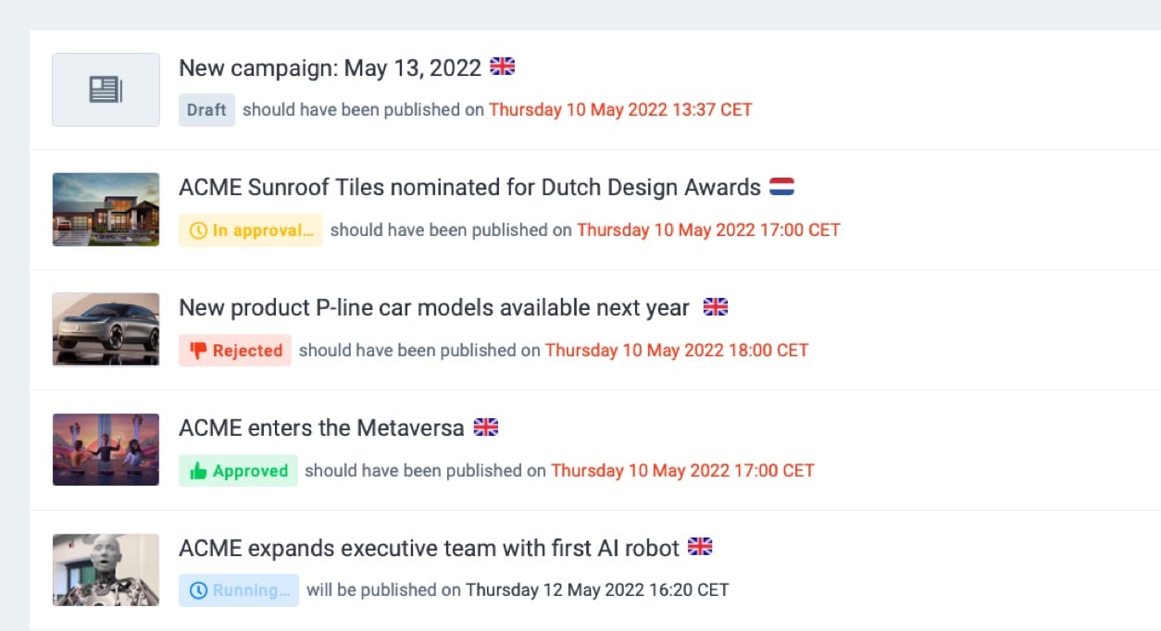
Task: Open ACME Sunroof Tiles nominated campaign title
Action: point(469,188)
